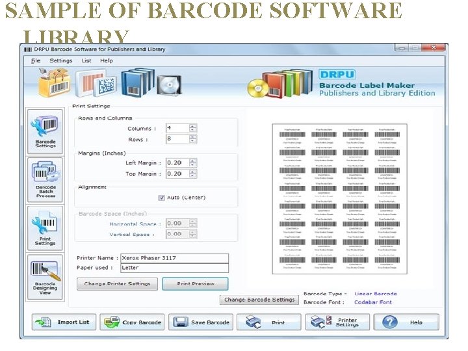Click Change Barcode Settings button

pyautogui.click(x=259, y=300)
